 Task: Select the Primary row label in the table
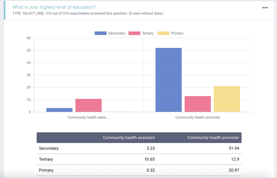(46, 170)
